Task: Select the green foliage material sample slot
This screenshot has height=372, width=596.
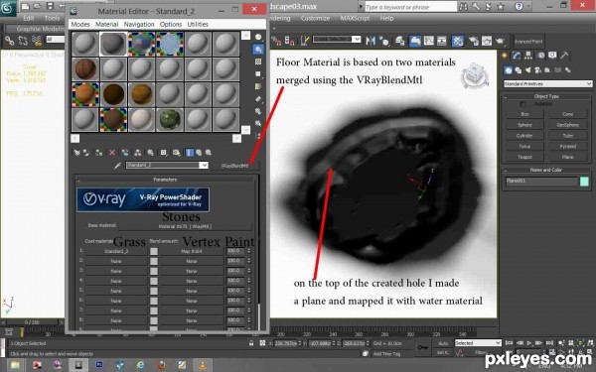Action: tap(170, 120)
